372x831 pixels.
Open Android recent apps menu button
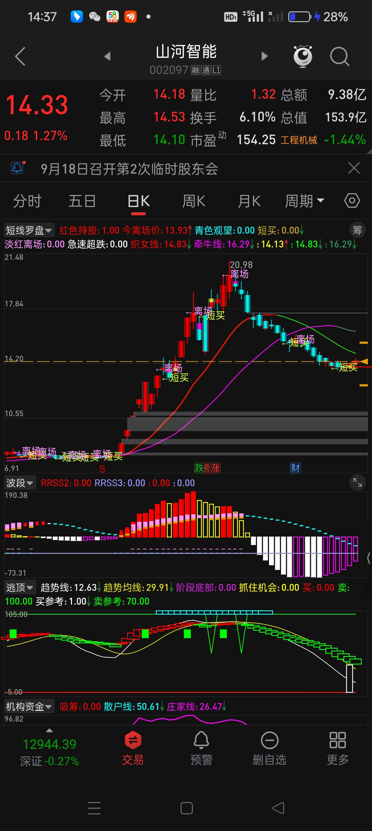[x=94, y=808]
